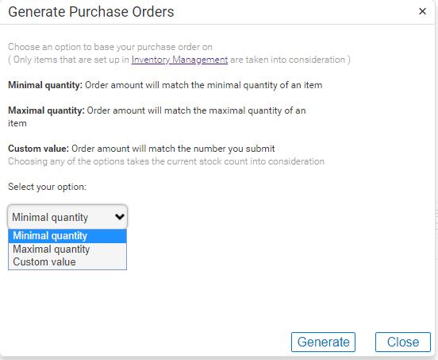438x360 pixels.
Task: Click the Generate Purchase Orders title
Action: (91, 12)
